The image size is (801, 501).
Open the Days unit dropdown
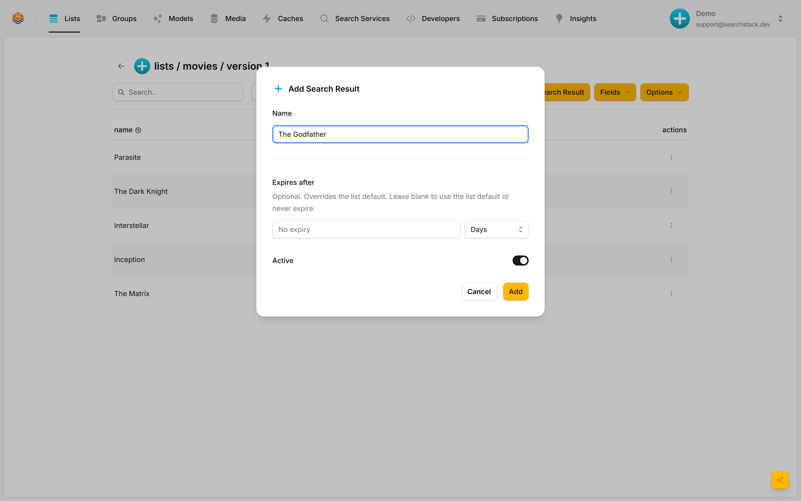(x=496, y=229)
